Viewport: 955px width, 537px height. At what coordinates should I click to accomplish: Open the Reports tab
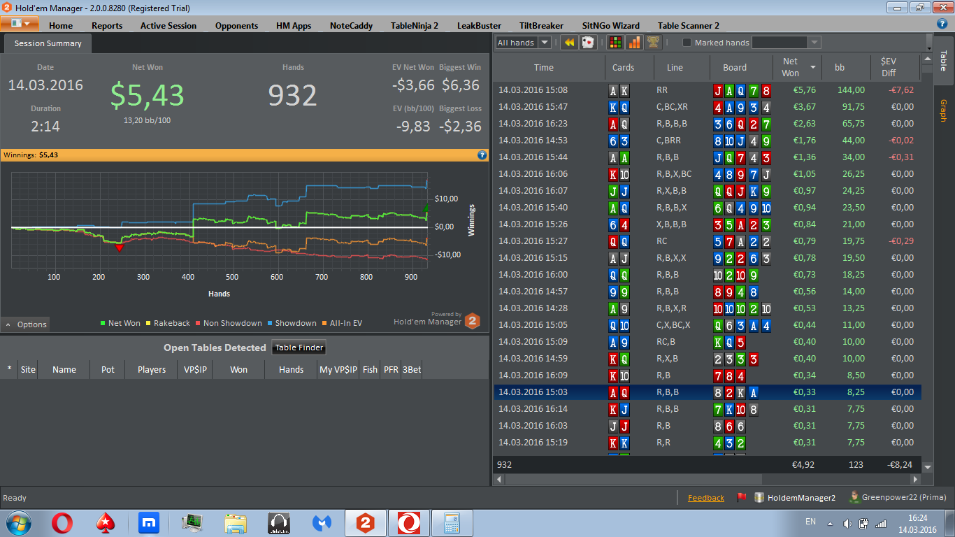click(x=107, y=25)
